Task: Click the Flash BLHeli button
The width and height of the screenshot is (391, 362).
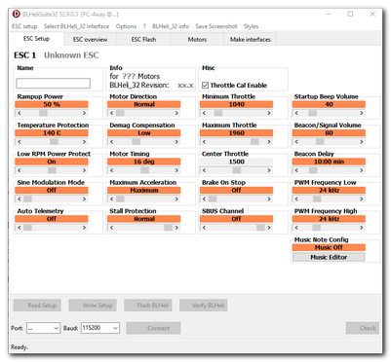Action: (148, 306)
